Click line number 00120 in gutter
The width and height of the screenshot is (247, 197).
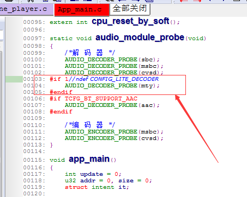coord(34,194)
